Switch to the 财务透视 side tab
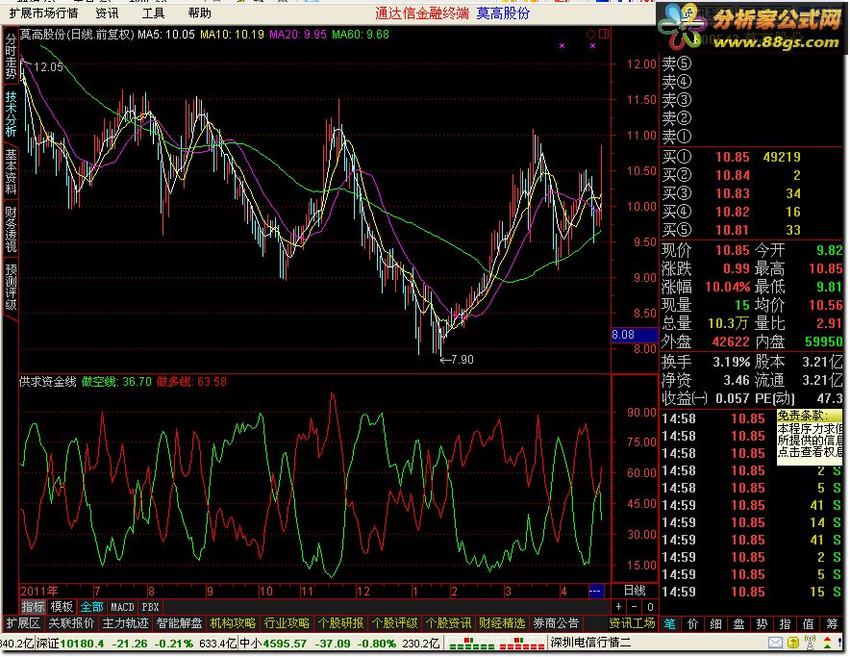 [11, 229]
